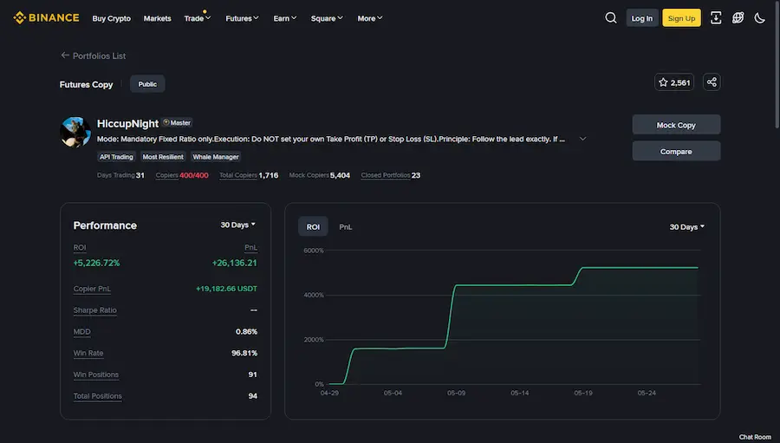Viewport: 780px width, 443px height.
Task: Open the Earn dropdown menu
Action: click(284, 18)
